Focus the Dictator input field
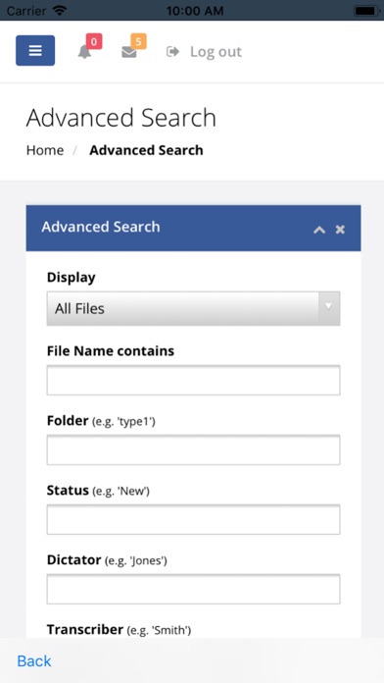The image size is (384, 683). (194, 590)
